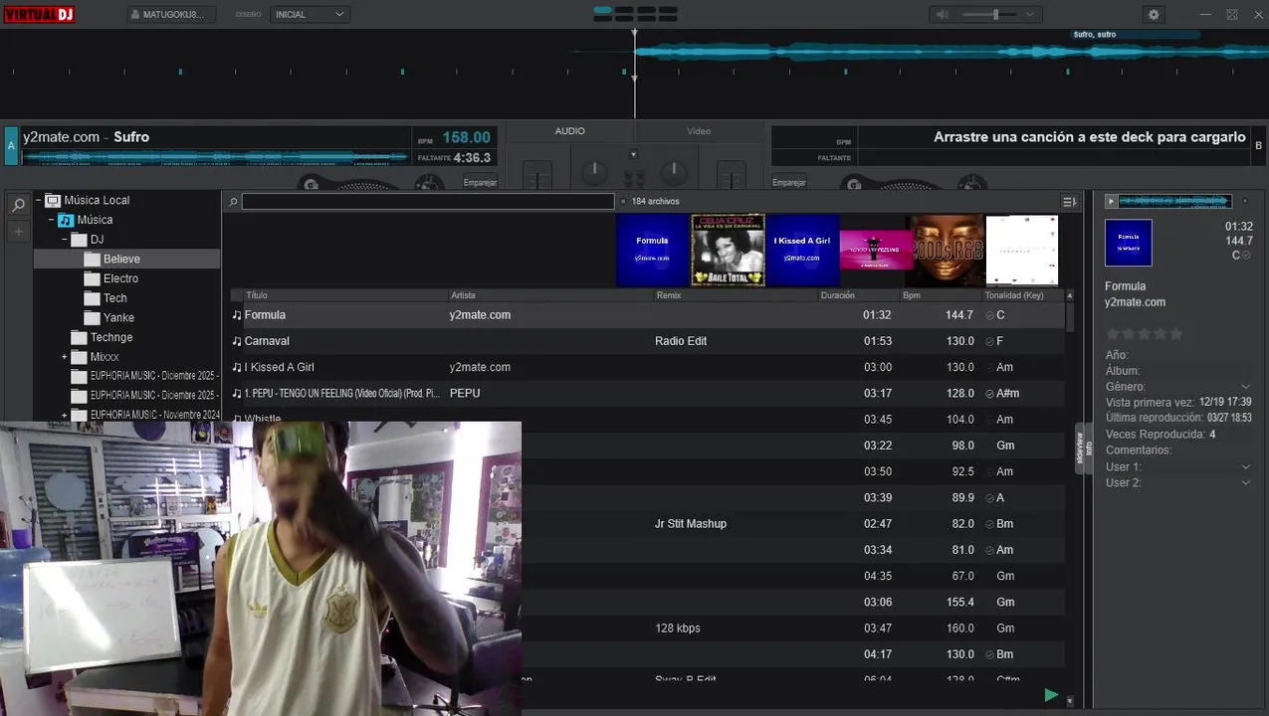This screenshot has height=716, width=1269.
Task: Click the VirtualDJ logo
Action: (x=38, y=14)
